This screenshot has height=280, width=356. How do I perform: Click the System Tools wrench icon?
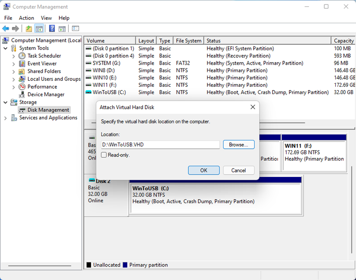click(x=14, y=48)
